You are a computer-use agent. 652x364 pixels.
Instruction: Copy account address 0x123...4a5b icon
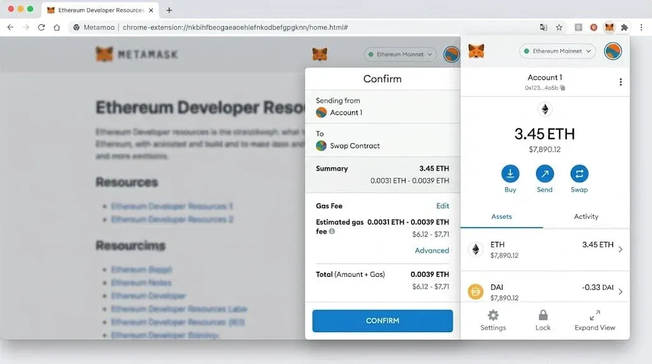pos(563,88)
